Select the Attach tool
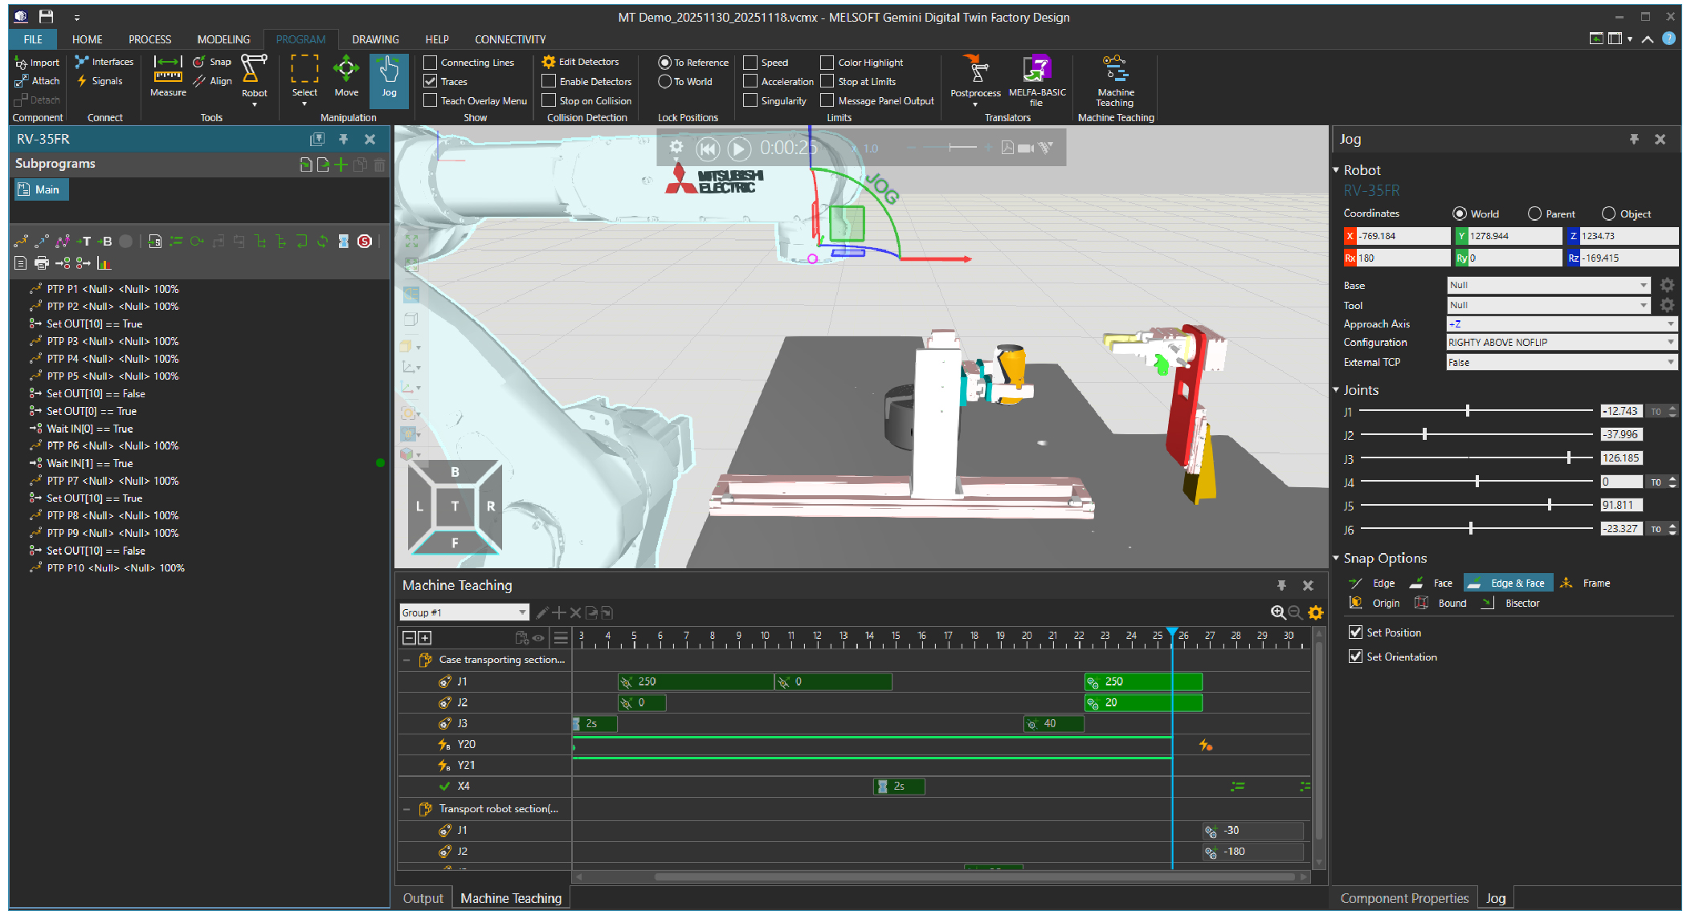Viewport: 1687px width, 915px height. pos(38,81)
